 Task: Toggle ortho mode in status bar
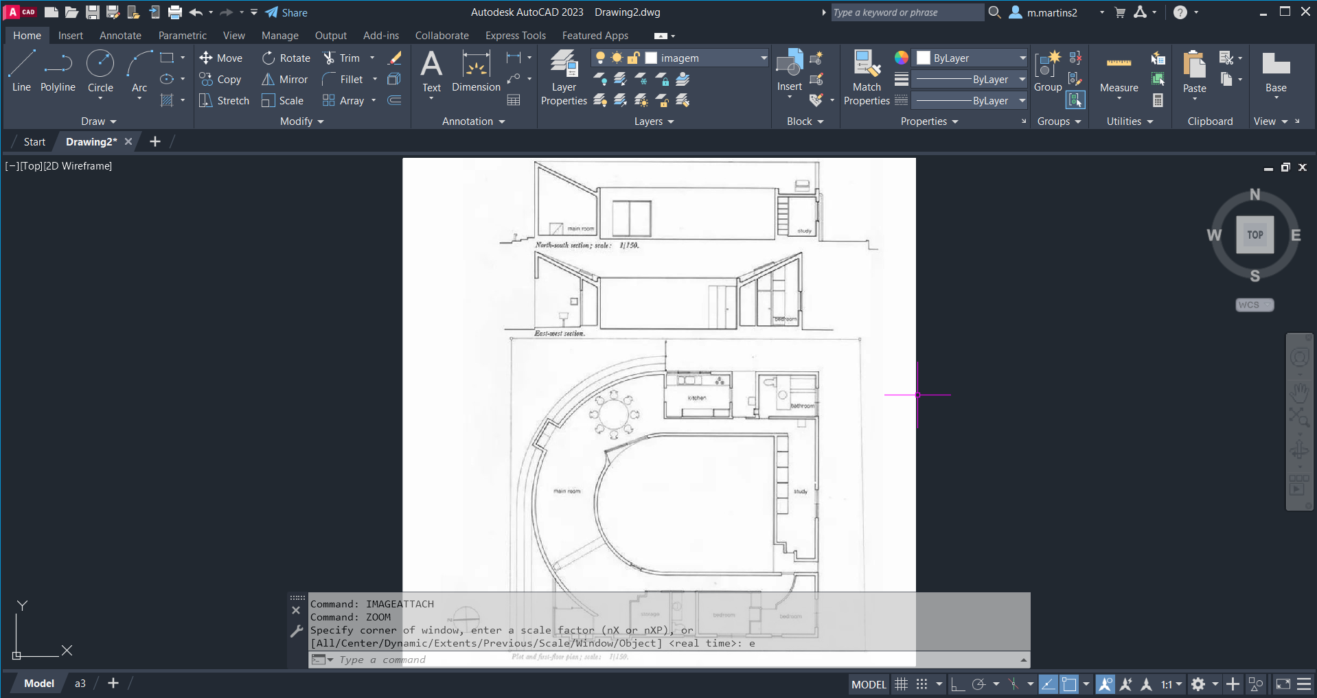pos(958,684)
